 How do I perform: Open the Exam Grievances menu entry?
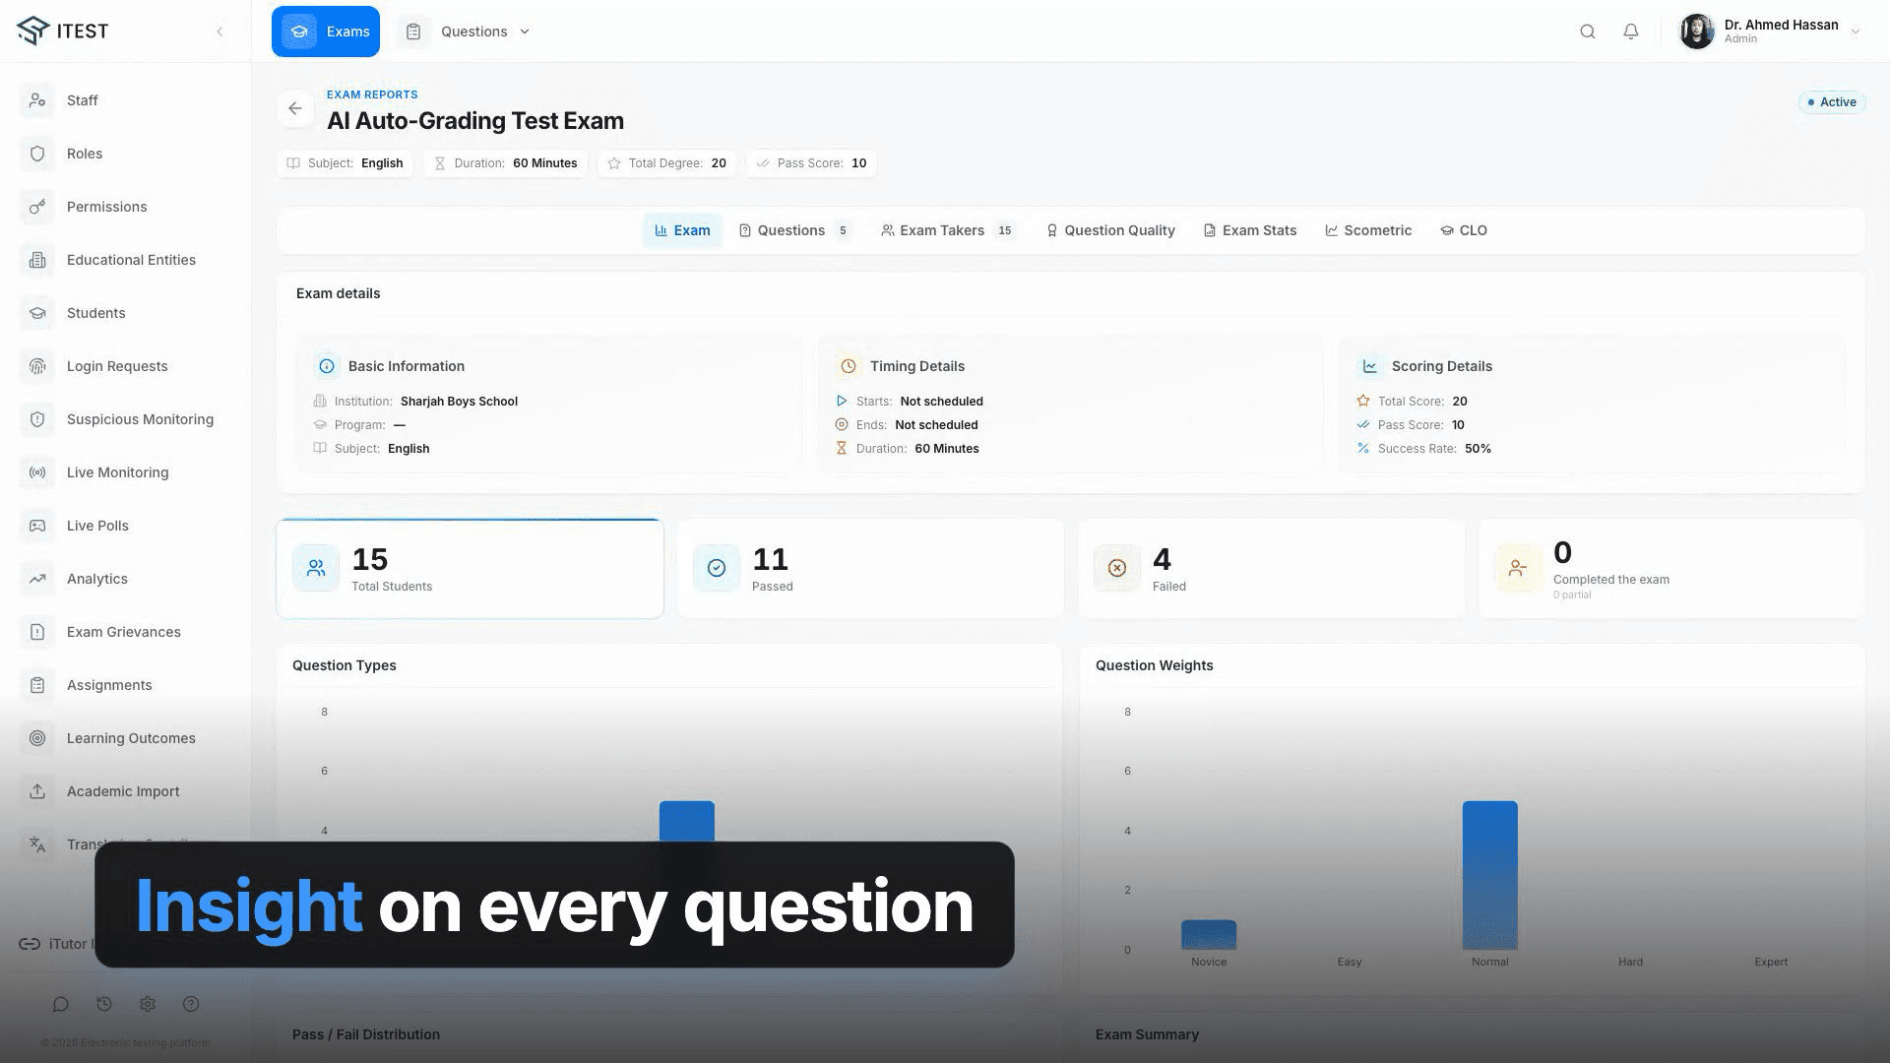pyautogui.click(x=126, y=632)
